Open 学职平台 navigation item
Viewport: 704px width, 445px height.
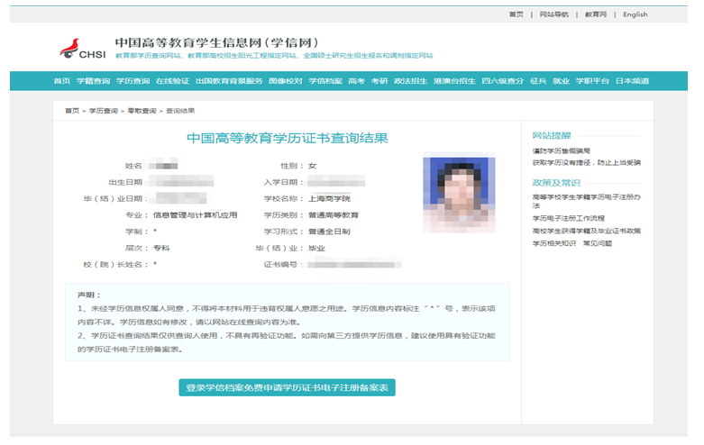coord(592,81)
